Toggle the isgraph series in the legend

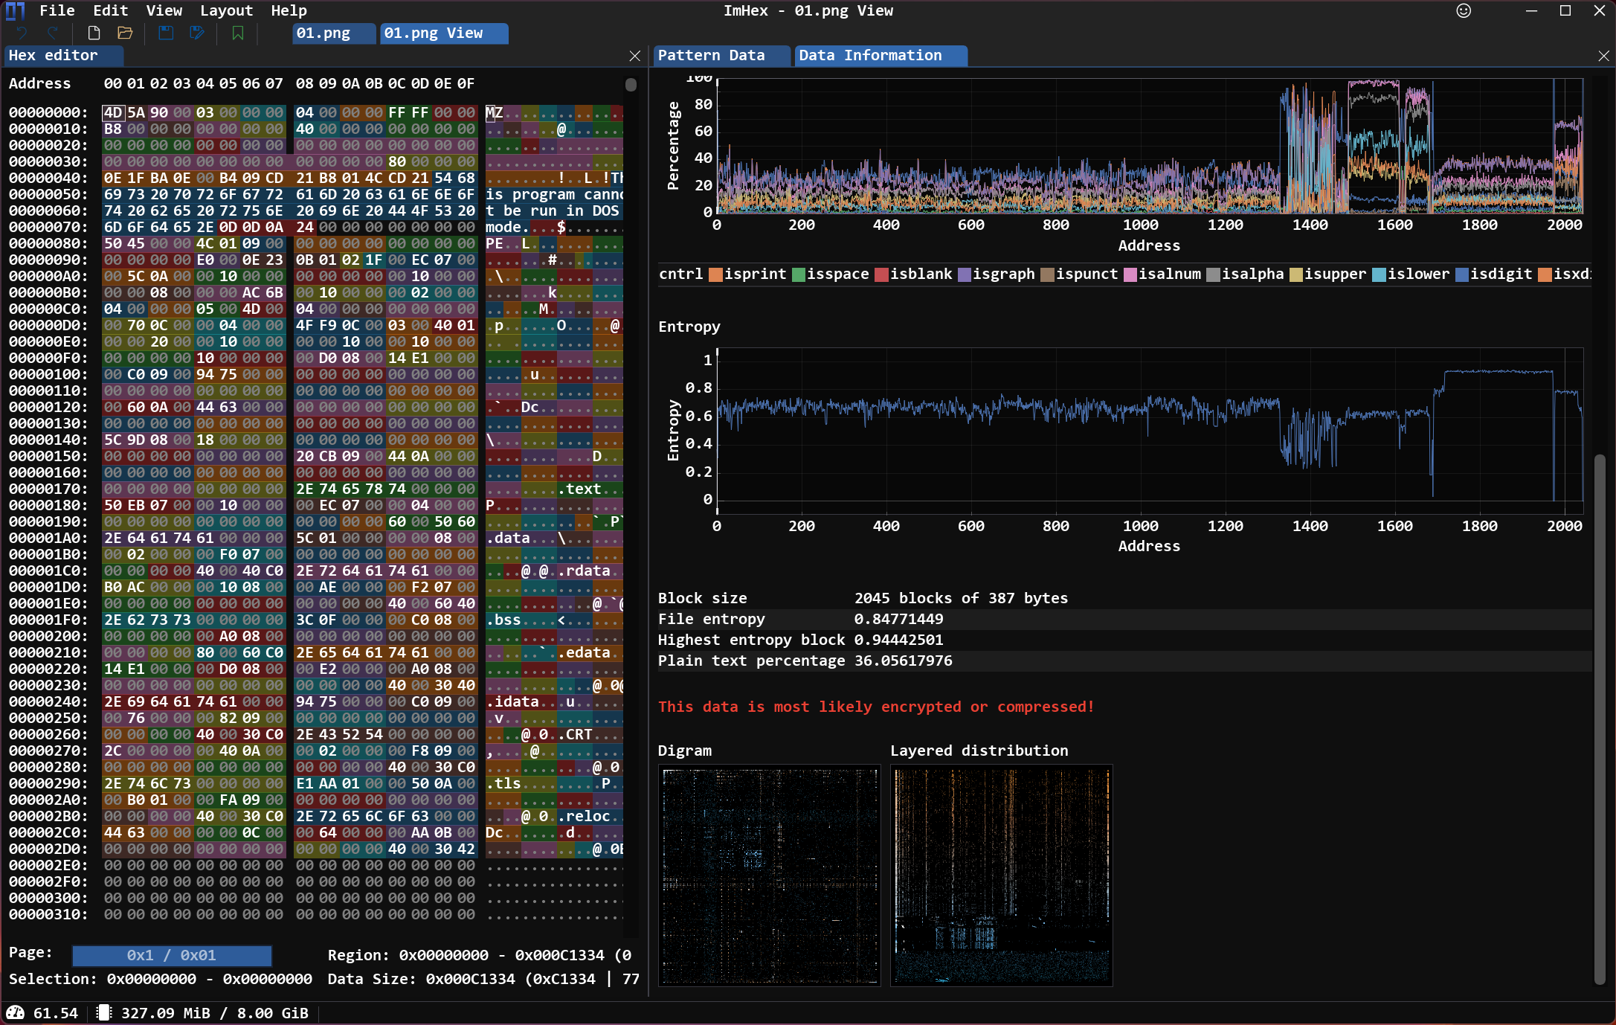coord(1002,274)
